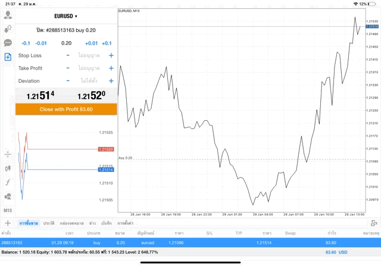Screen dimensions: 381x266
Task: Switch to the ข่าว news tab
Action: [x=92, y=223]
